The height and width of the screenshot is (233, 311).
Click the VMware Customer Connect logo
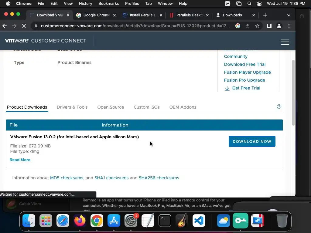coord(46,41)
